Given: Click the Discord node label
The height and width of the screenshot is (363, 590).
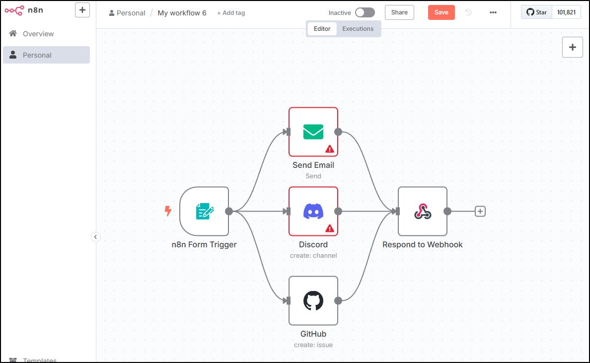Looking at the screenshot, I should click(x=313, y=244).
